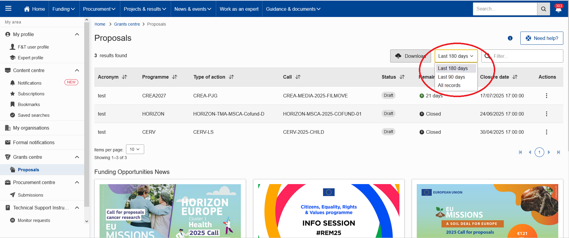Click the Need help? button
Viewport: 569px width, 238px height.
542,38
